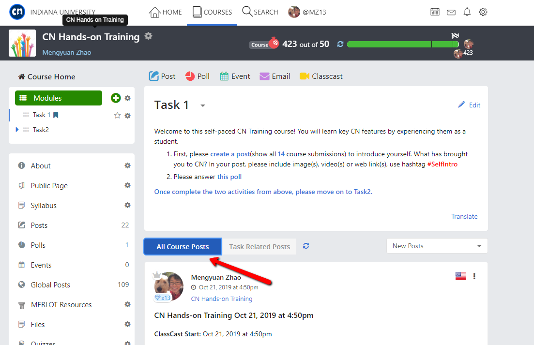This screenshot has width=534, height=345.
Task: Open the calendar icon in top bar
Action: pyautogui.click(x=435, y=12)
